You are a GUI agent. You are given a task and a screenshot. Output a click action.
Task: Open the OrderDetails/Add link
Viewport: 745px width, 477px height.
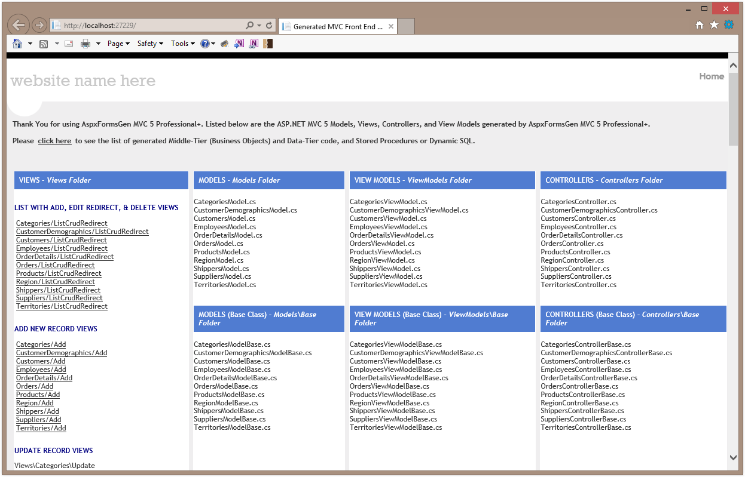tap(44, 378)
